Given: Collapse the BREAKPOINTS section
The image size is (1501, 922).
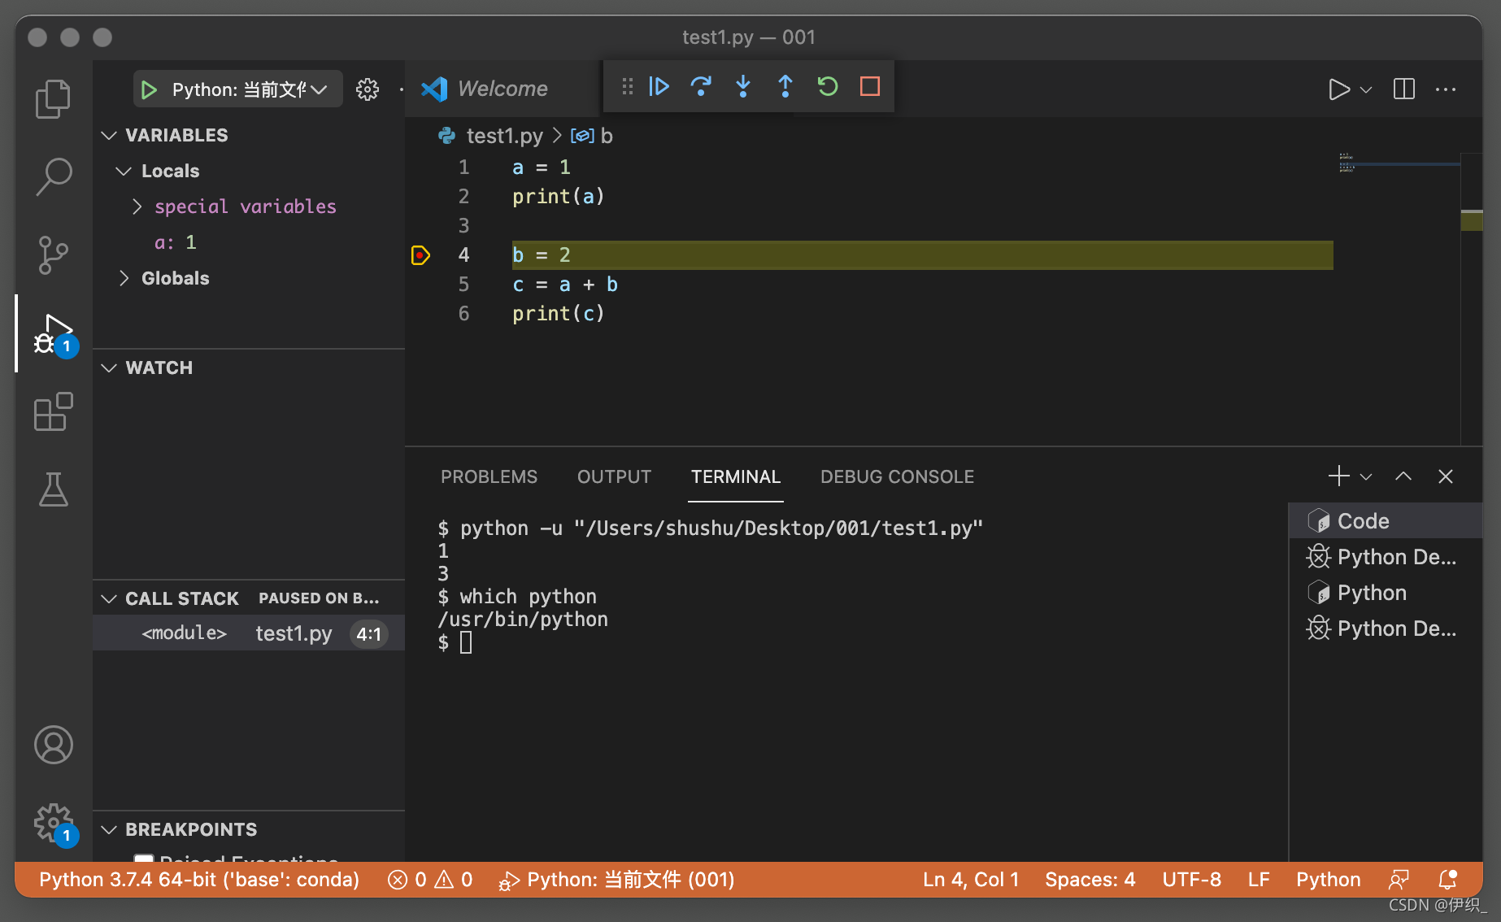Looking at the screenshot, I should [x=109, y=829].
